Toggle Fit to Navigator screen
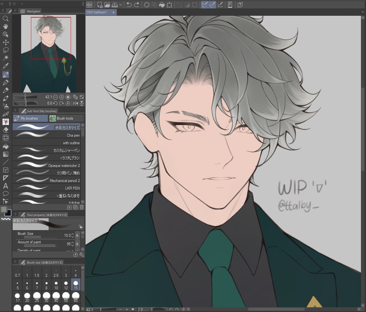This screenshot has height=312, width=366. [75, 97]
